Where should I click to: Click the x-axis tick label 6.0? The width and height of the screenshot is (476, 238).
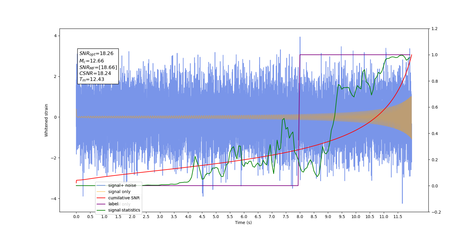pyautogui.click(x=244, y=217)
